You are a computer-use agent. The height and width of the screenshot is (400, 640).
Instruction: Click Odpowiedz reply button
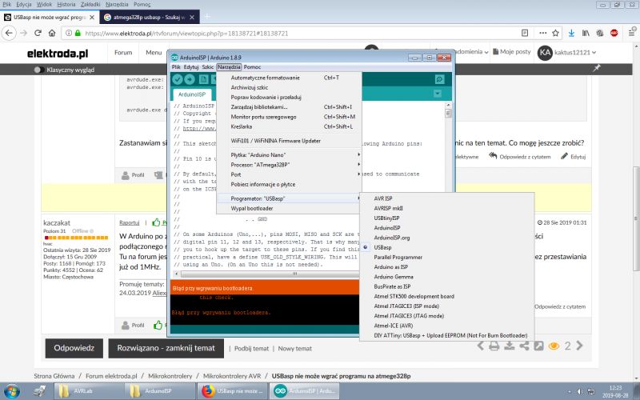[74, 348]
